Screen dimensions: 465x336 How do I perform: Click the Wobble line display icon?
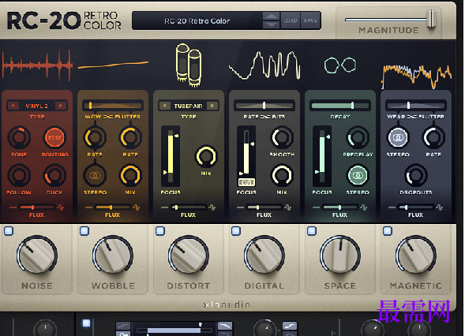(113, 65)
